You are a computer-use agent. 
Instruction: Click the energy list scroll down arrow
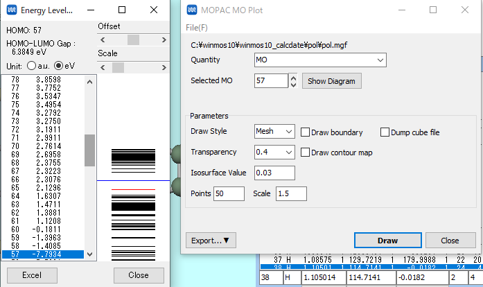[x=89, y=254]
